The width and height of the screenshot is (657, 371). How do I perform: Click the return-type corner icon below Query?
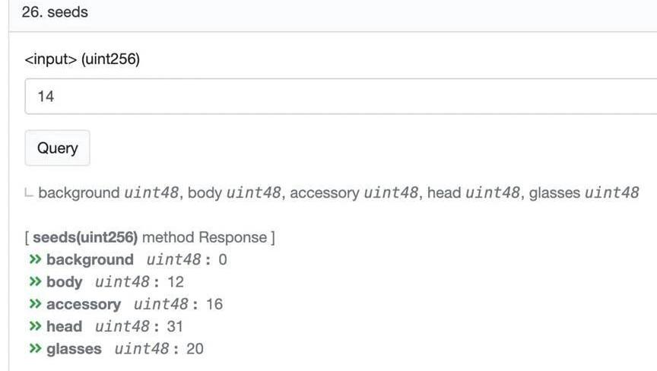pos(29,193)
